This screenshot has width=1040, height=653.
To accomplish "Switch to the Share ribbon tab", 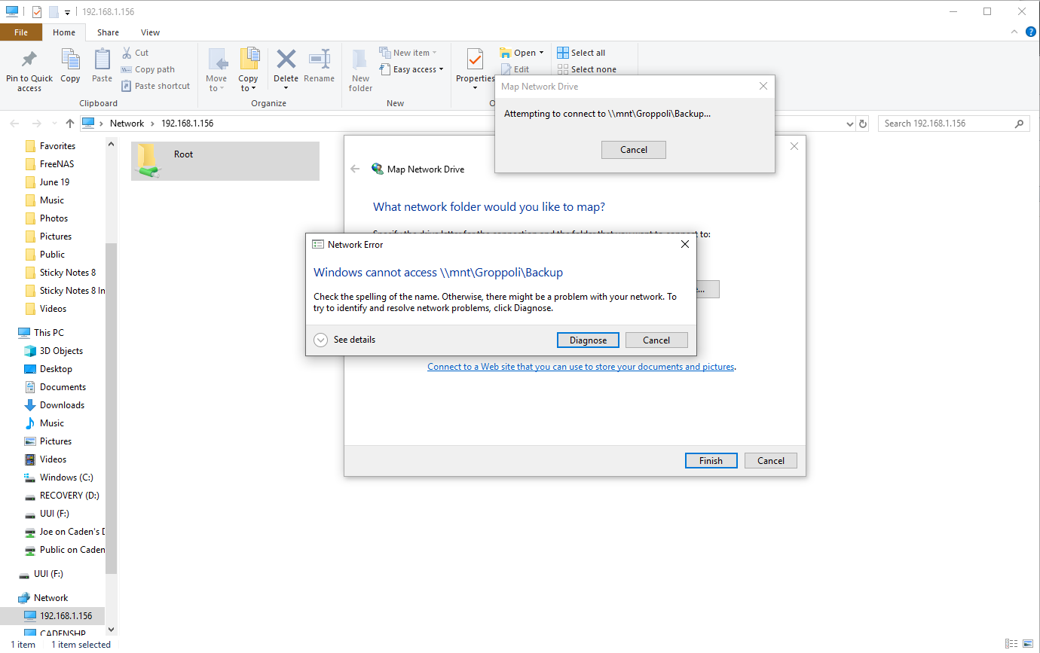I will pyautogui.click(x=108, y=32).
